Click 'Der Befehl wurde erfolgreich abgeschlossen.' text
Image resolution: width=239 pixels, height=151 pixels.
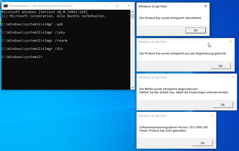click(x=169, y=89)
